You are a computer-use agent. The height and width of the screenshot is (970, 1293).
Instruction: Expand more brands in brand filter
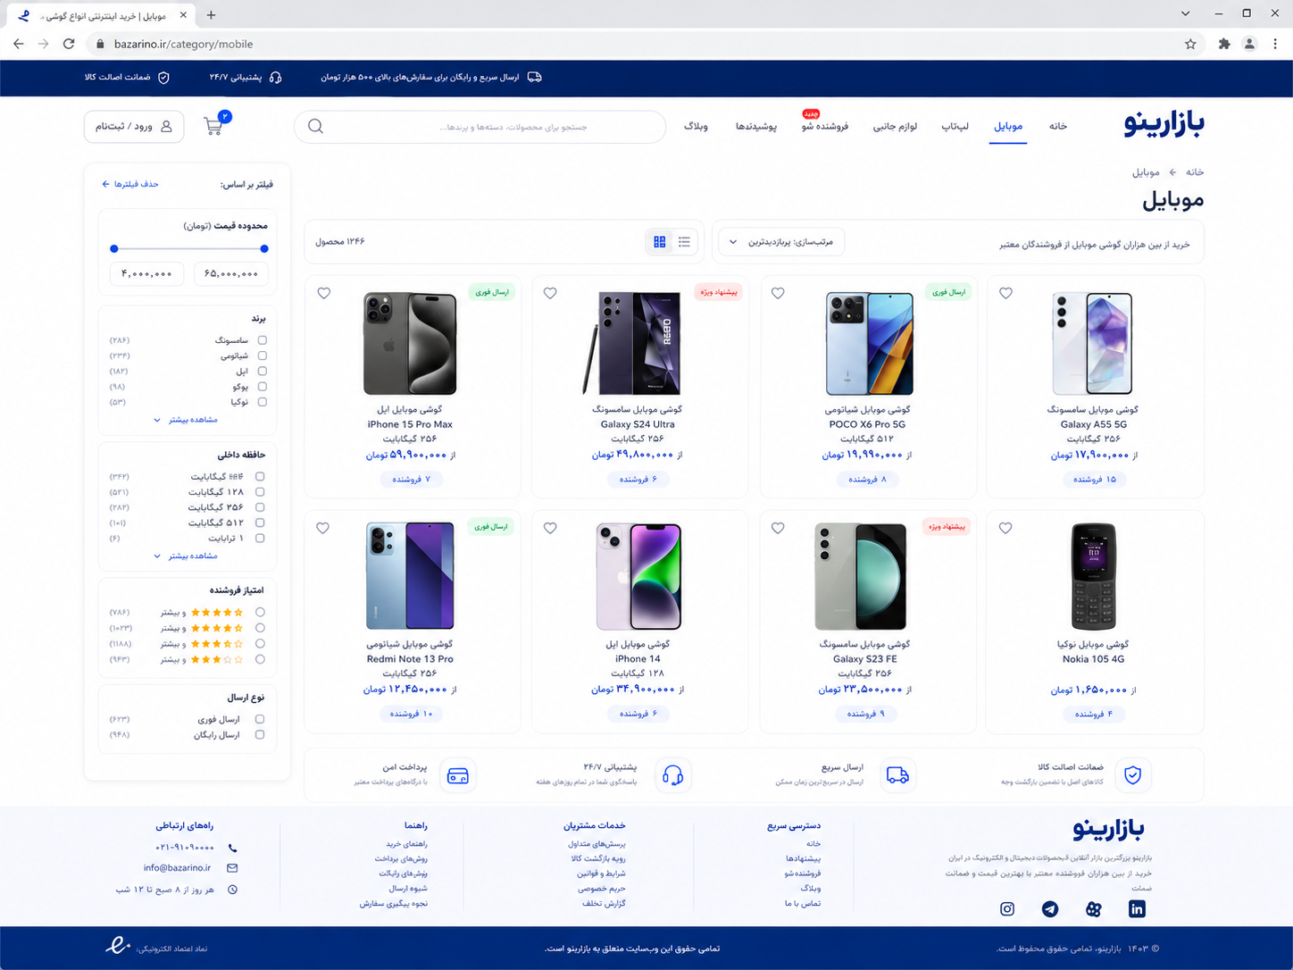(x=186, y=420)
